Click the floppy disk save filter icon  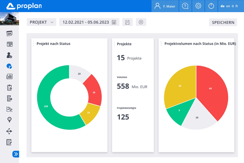(128, 22)
